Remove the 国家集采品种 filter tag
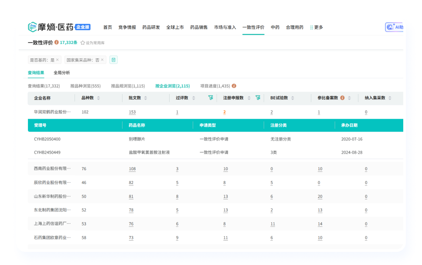 [x=102, y=60]
